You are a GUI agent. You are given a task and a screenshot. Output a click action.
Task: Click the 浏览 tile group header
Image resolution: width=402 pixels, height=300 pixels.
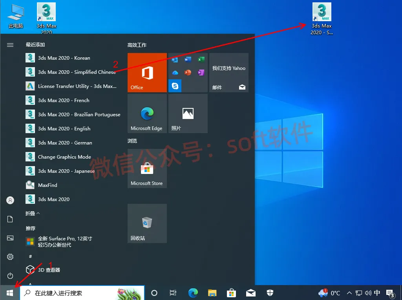(x=132, y=141)
